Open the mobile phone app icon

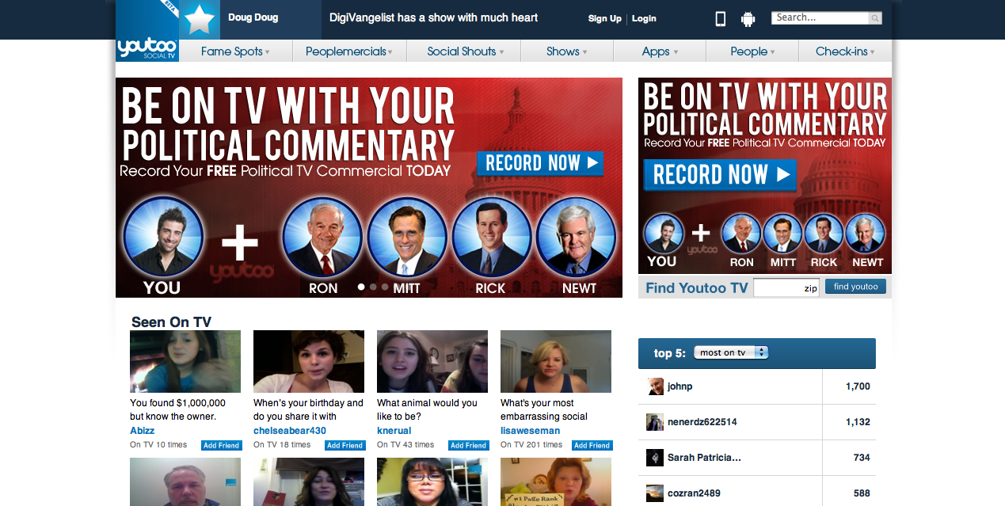tap(721, 18)
